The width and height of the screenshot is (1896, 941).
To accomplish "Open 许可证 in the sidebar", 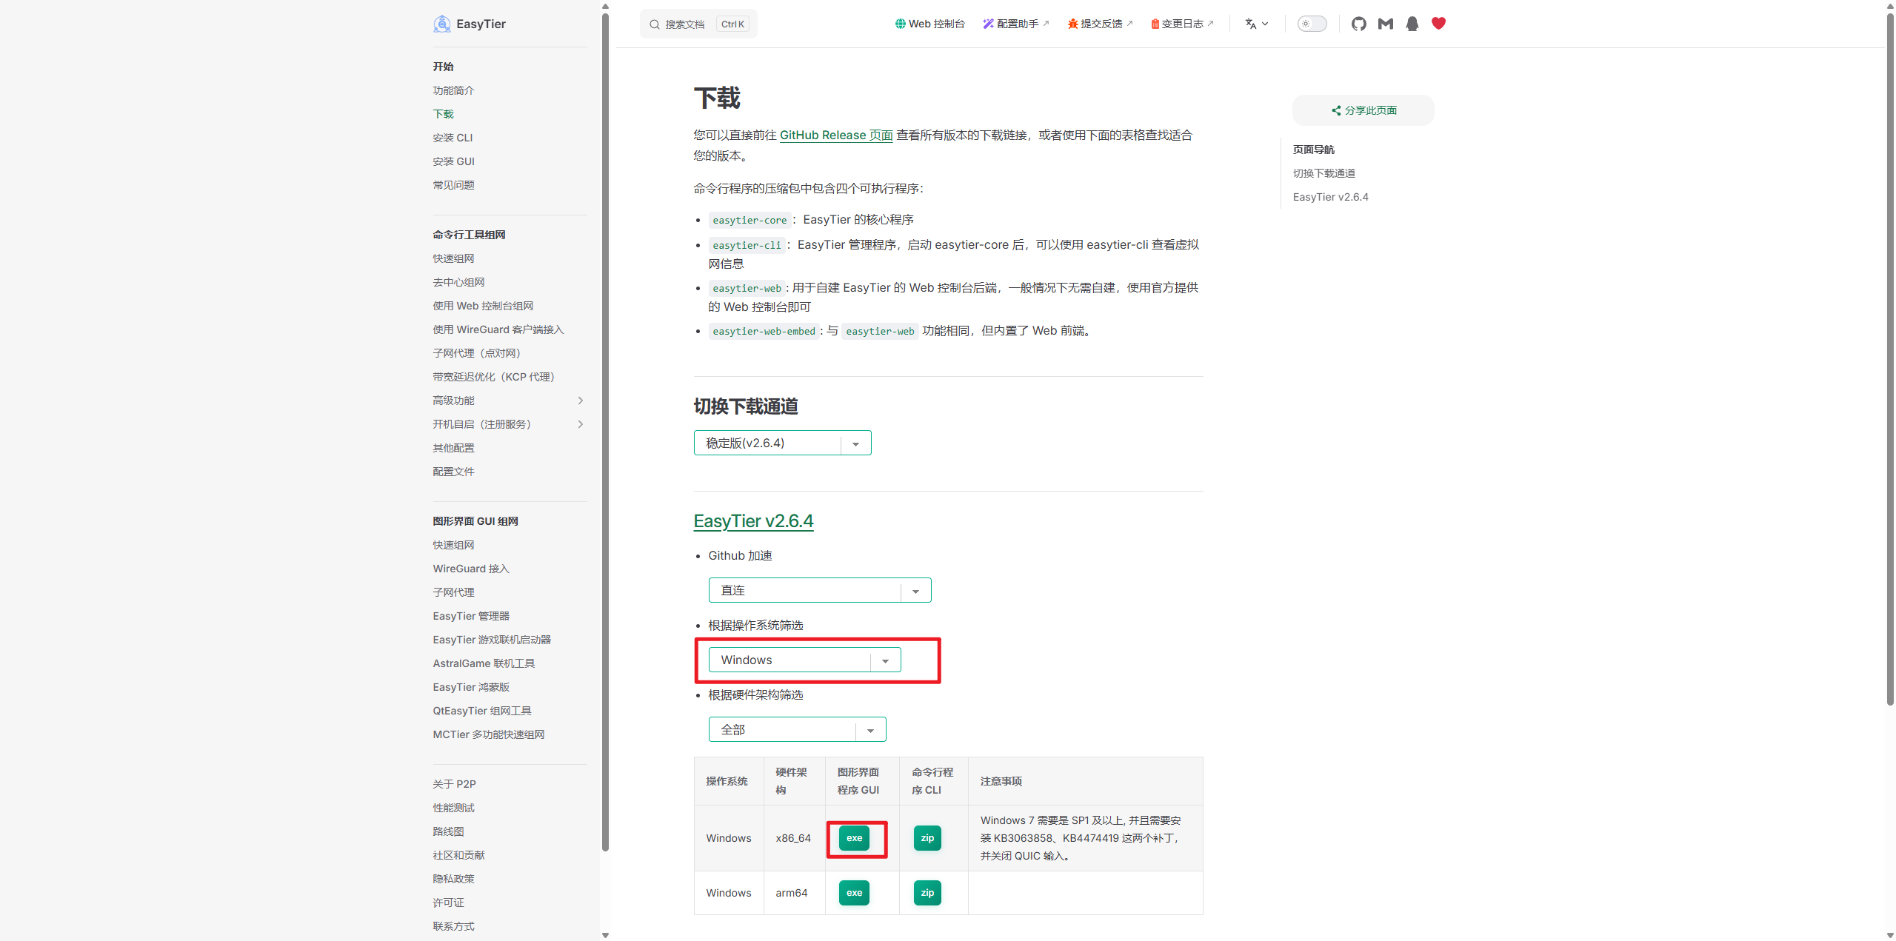I will [x=448, y=903].
